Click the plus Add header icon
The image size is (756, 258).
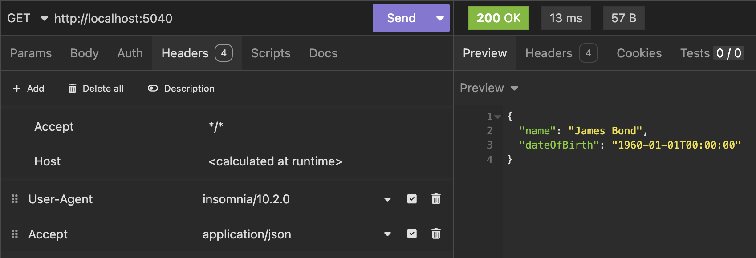pyautogui.click(x=17, y=89)
